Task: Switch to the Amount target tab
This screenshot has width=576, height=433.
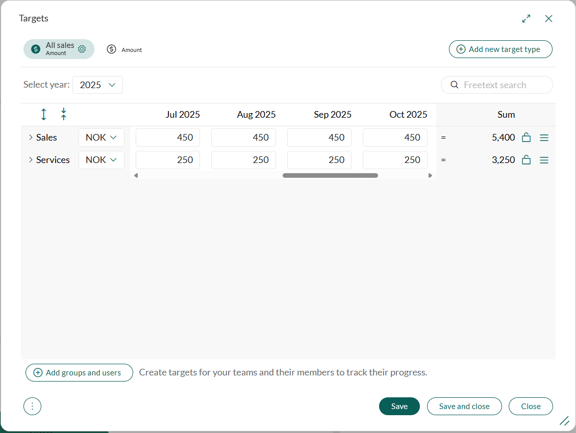Action: [x=124, y=49]
